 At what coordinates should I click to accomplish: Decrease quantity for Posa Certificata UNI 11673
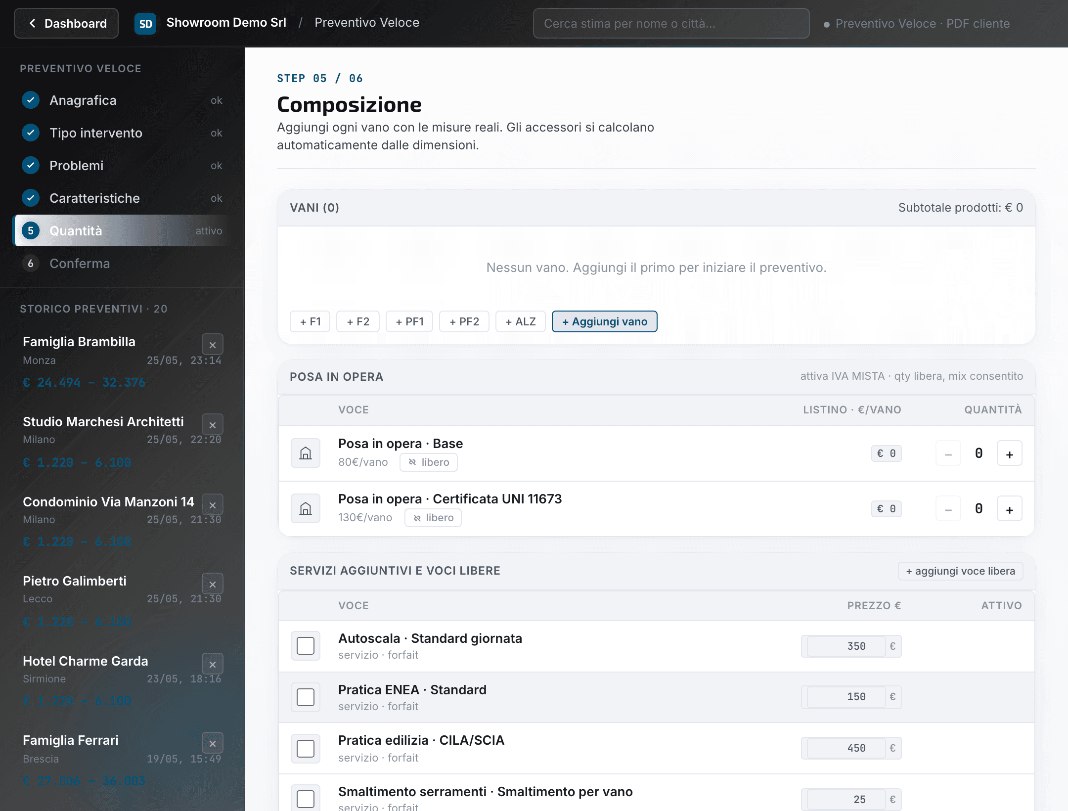click(x=948, y=509)
